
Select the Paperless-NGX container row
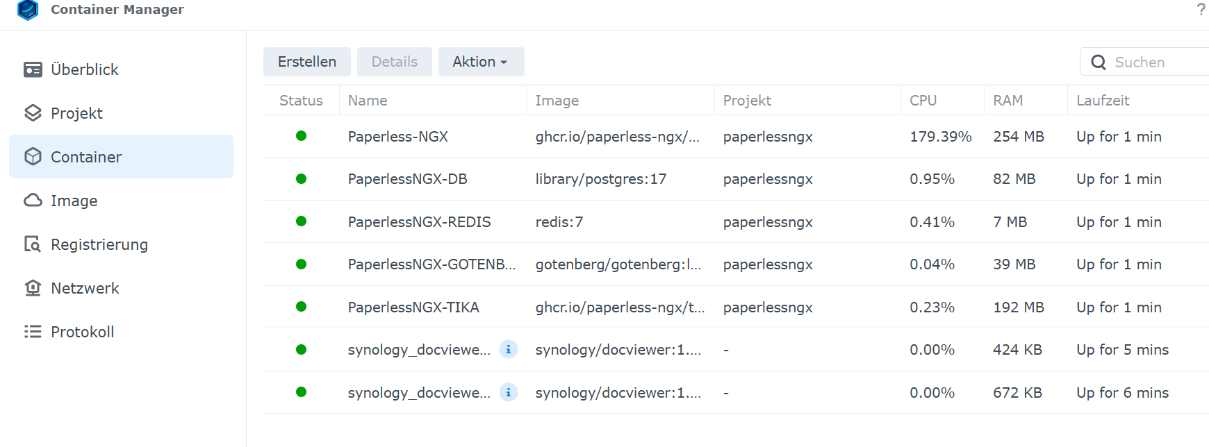tap(398, 137)
